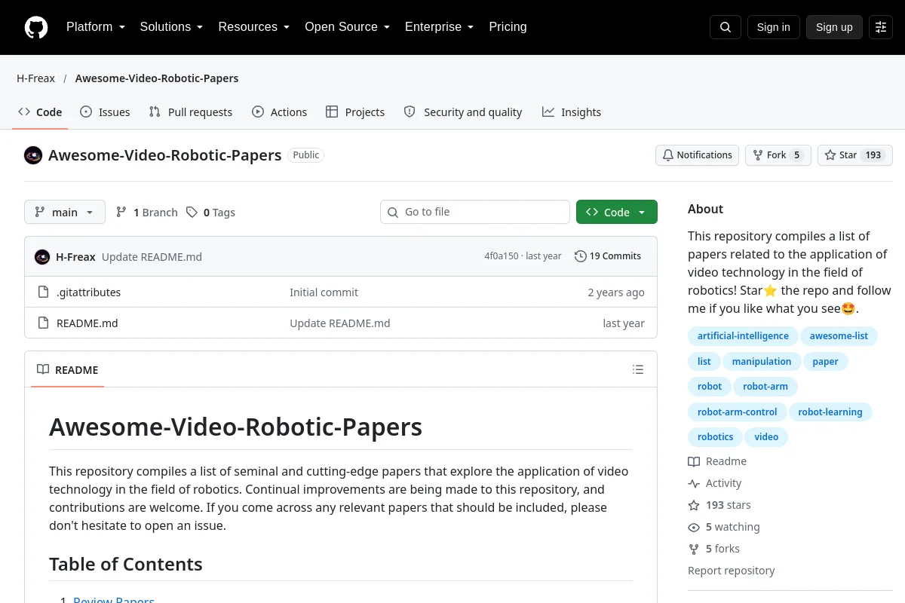Viewport: 905px width, 603px height.
Task: Click the Sign up button
Action: [x=834, y=27]
